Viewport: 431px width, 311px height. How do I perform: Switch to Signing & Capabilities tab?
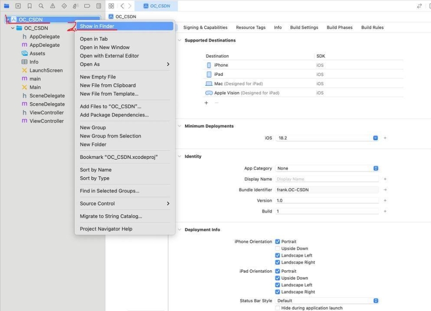tap(205, 28)
